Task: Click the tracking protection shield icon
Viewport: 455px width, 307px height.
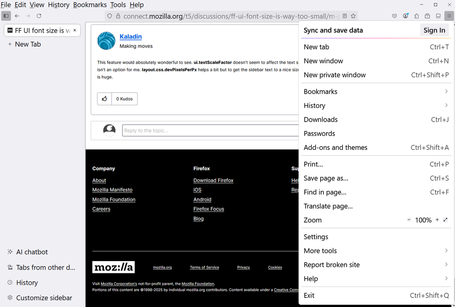Action: click(109, 16)
